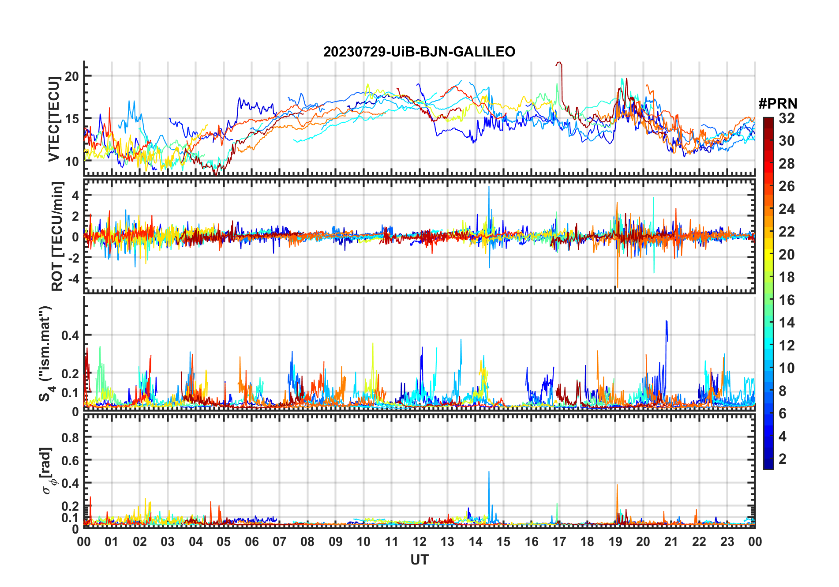Click the UT x-axis label
The image size is (839, 587).
(x=419, y=560)
